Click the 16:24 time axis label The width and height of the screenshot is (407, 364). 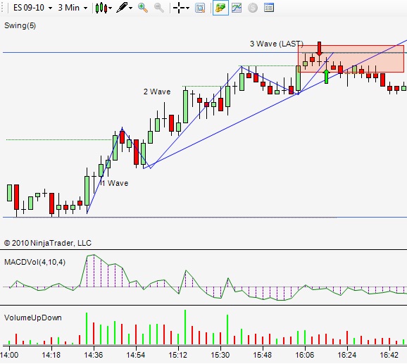pyautogui.click(x=347, y=355)
